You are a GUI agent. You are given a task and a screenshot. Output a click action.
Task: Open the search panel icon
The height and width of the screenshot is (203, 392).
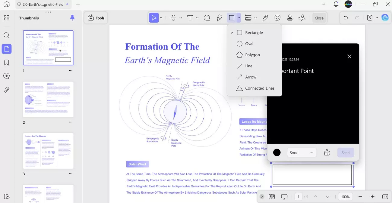pos(7,35)
